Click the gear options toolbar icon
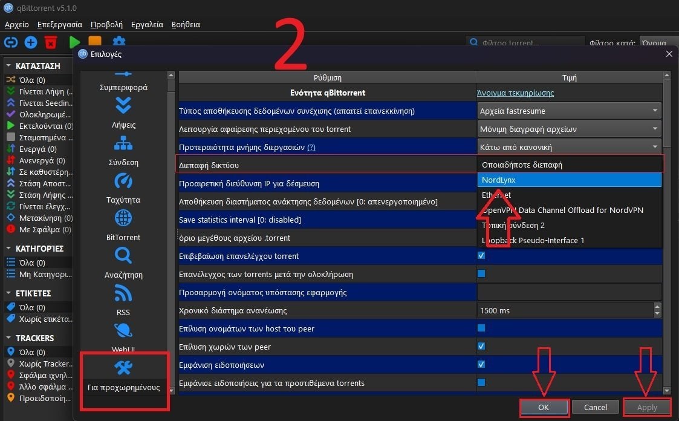 [119, 41]
